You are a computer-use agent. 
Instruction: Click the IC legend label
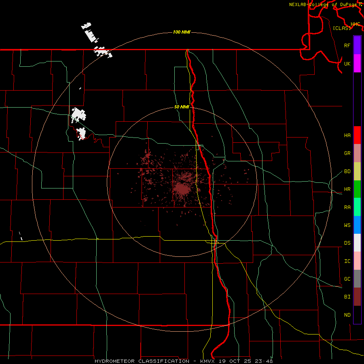pyautogui.click(x=347, y=261)
